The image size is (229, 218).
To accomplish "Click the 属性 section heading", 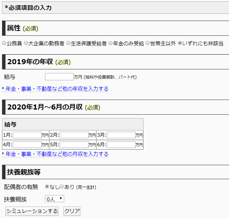I will click(x=14, y=28).
